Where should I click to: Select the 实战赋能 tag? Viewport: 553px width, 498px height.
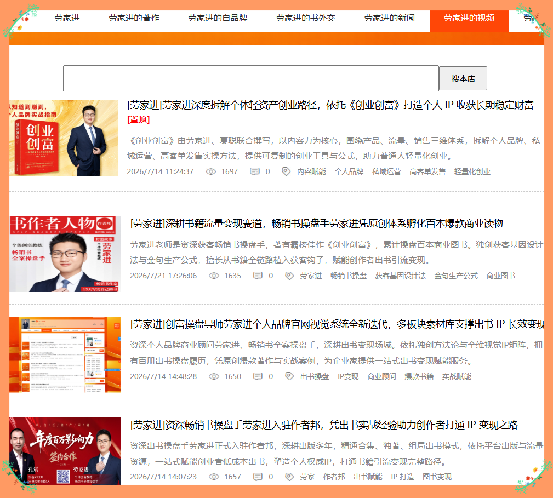pyautogui.click(x=457, y=376)
